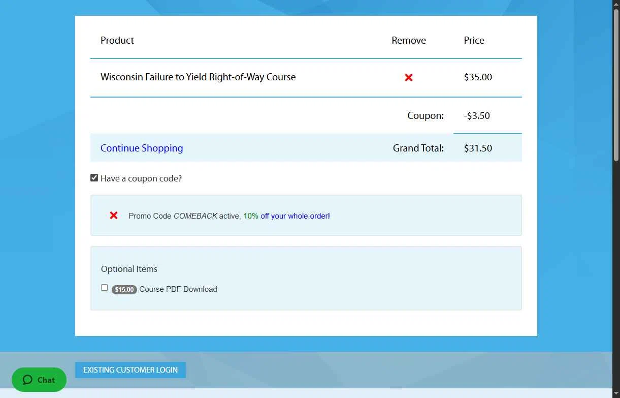Remove the Wisconsin course with red X

(409, 77)
